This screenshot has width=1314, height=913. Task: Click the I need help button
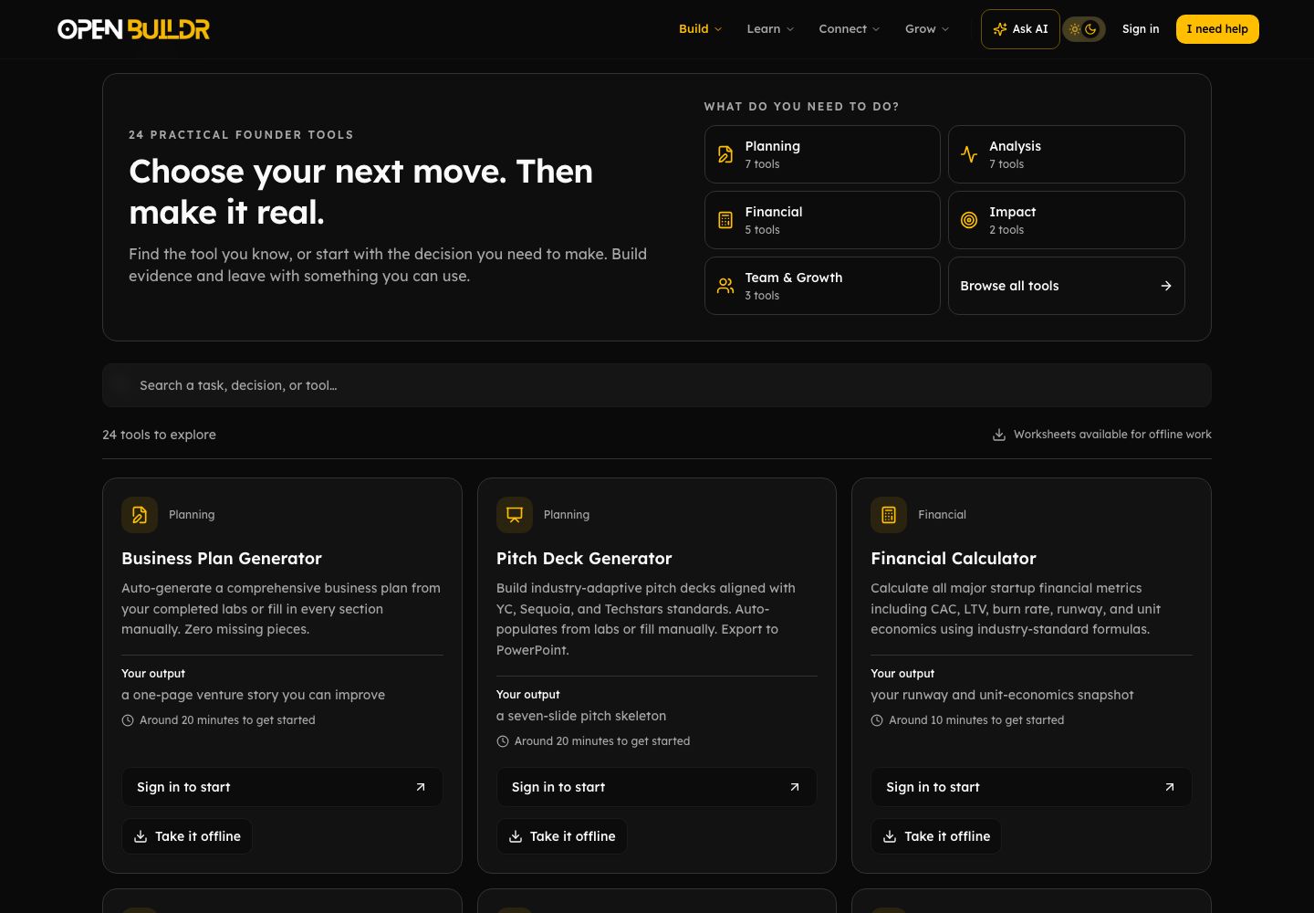click(x=1217, y=29)
